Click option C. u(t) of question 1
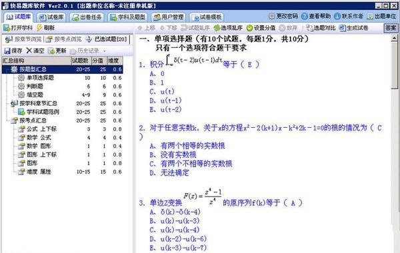400x253 pixels. 162,92
